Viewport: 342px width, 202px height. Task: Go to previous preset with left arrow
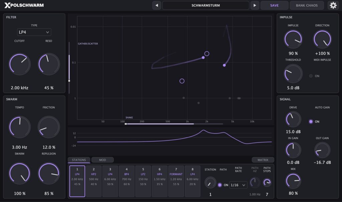pyautogui.click(x=157, y=5)
